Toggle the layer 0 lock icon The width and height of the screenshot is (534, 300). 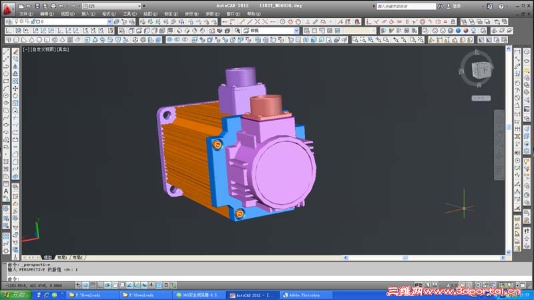[33, 21]
